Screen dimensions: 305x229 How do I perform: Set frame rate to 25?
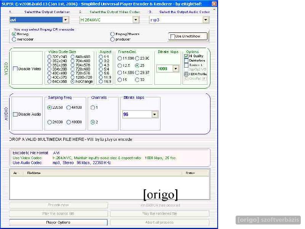coord(137,65)
